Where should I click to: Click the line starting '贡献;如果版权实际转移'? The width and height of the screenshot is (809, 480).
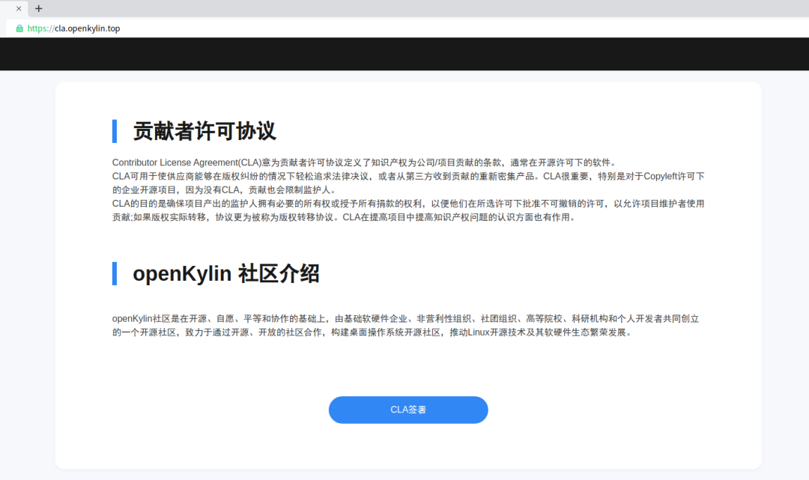tap(345, 217)
